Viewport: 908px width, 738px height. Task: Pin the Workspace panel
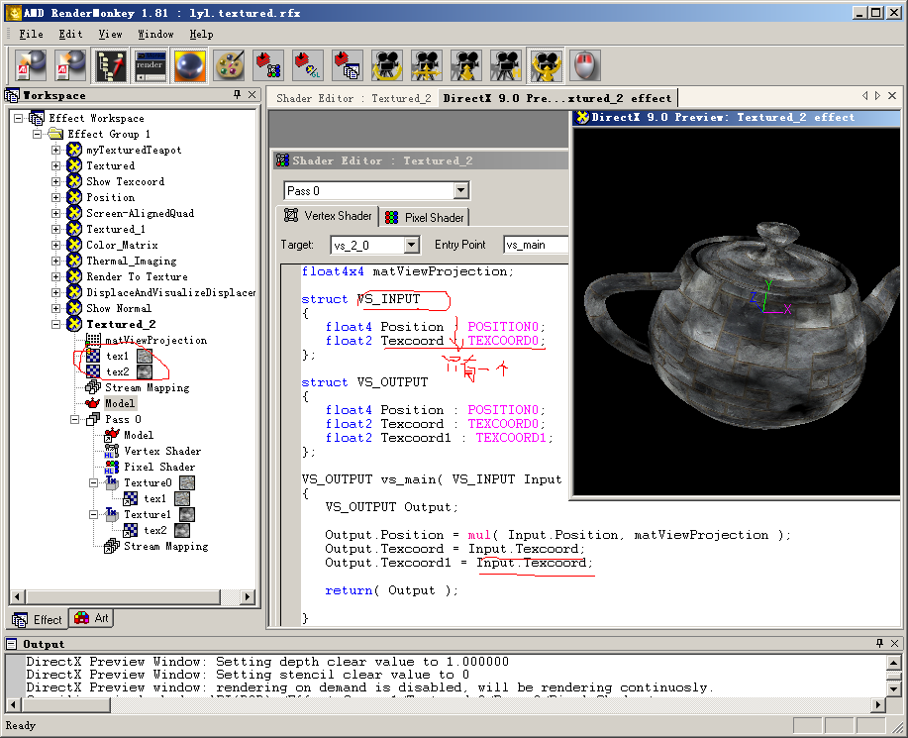(x=237, y=94)
